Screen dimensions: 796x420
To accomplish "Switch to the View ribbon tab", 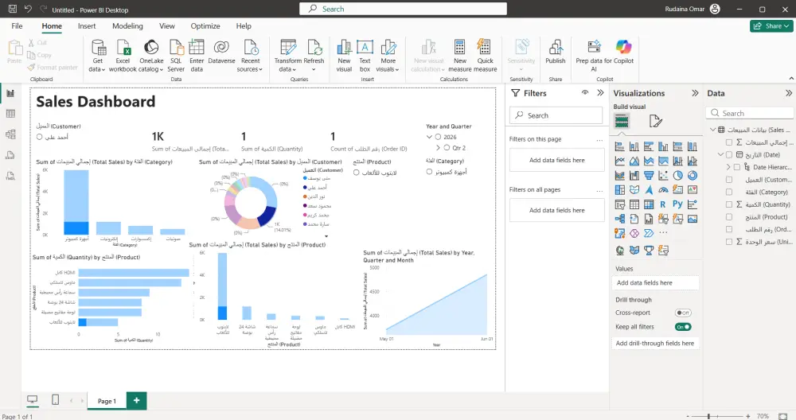I will (x=167, y=26).
